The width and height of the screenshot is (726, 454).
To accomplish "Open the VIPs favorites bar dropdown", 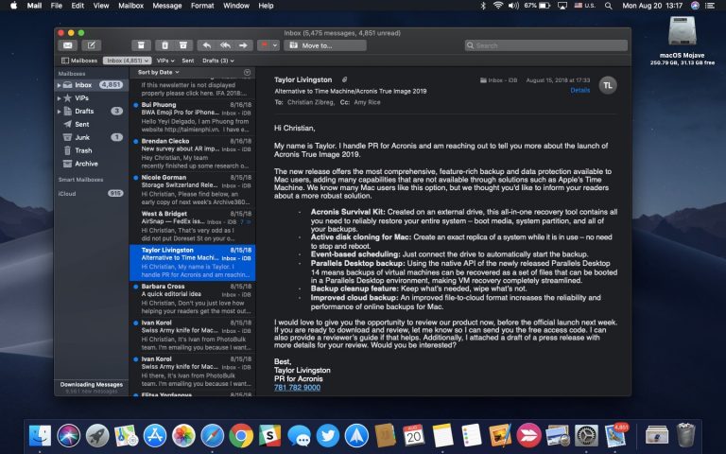I will [x=165, y=61].
